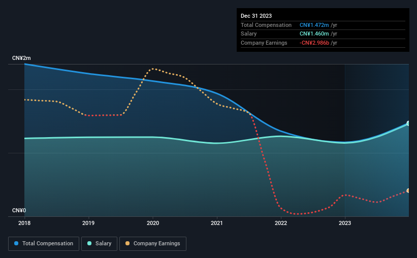This screenshot has height=258, width=417.
Task: Select the 2022 x-axis label
Action: [281, 223]
